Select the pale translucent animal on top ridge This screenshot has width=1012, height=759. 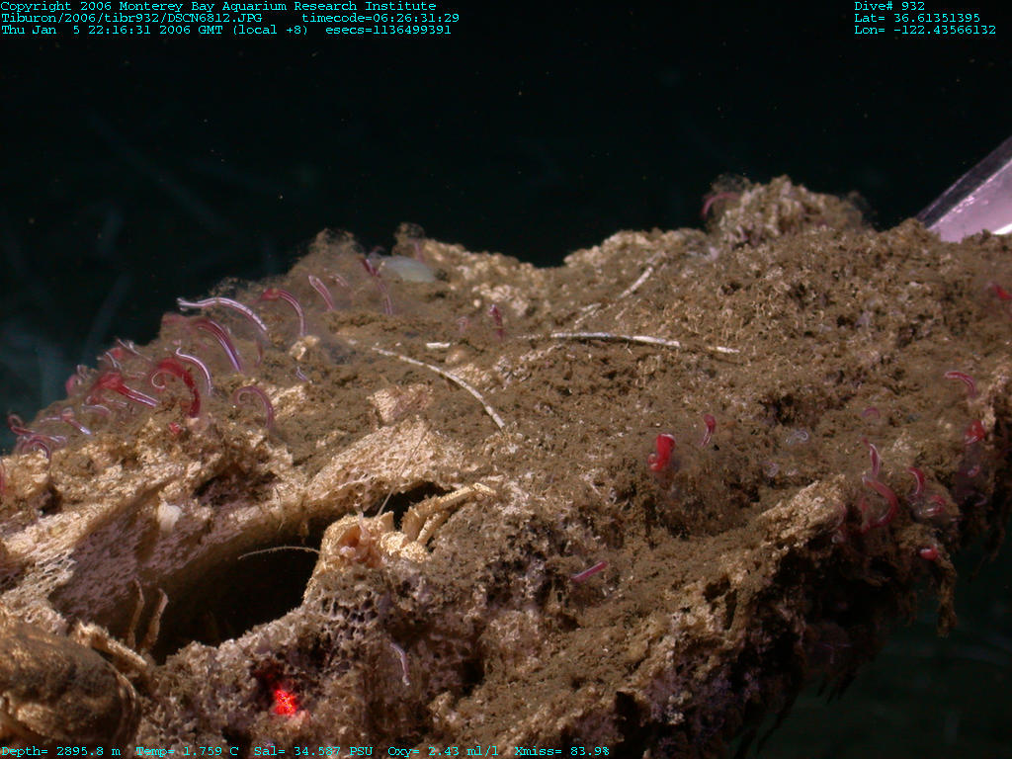point(407,268)
